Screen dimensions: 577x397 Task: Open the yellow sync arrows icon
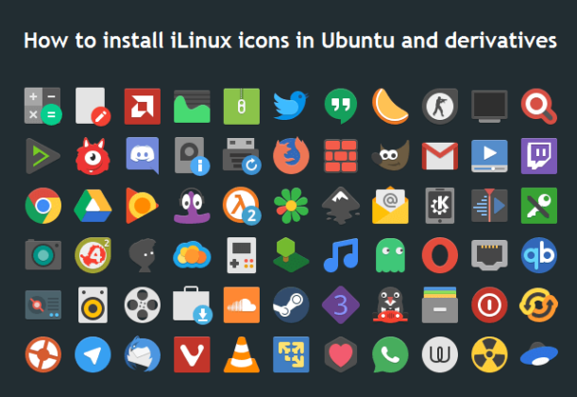click(538, 305)
